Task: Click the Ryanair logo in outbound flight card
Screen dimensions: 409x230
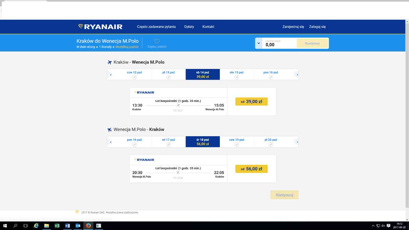Action: (144, 93)
